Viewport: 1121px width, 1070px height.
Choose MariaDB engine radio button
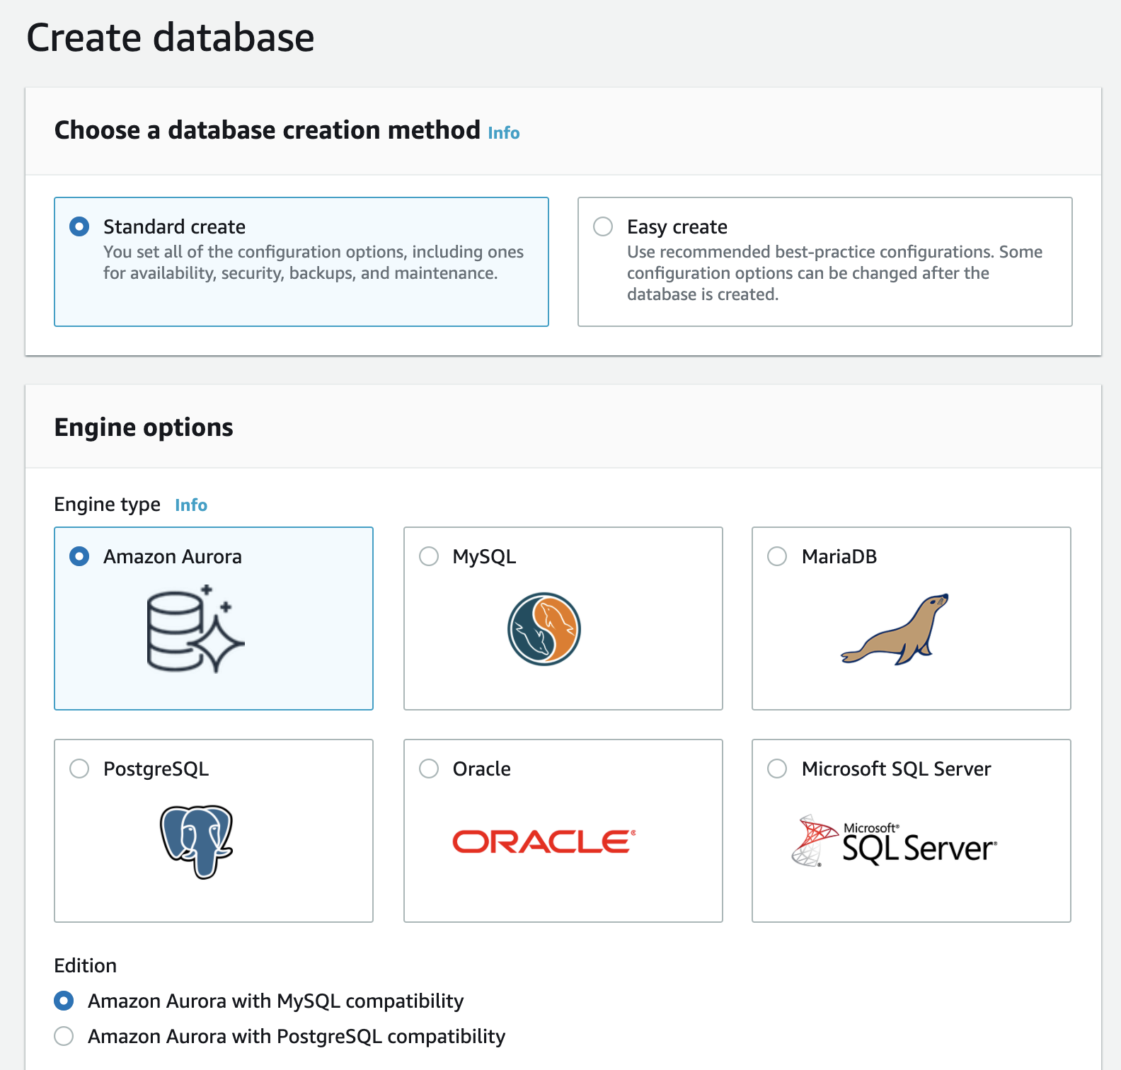[x=777, y=556]
